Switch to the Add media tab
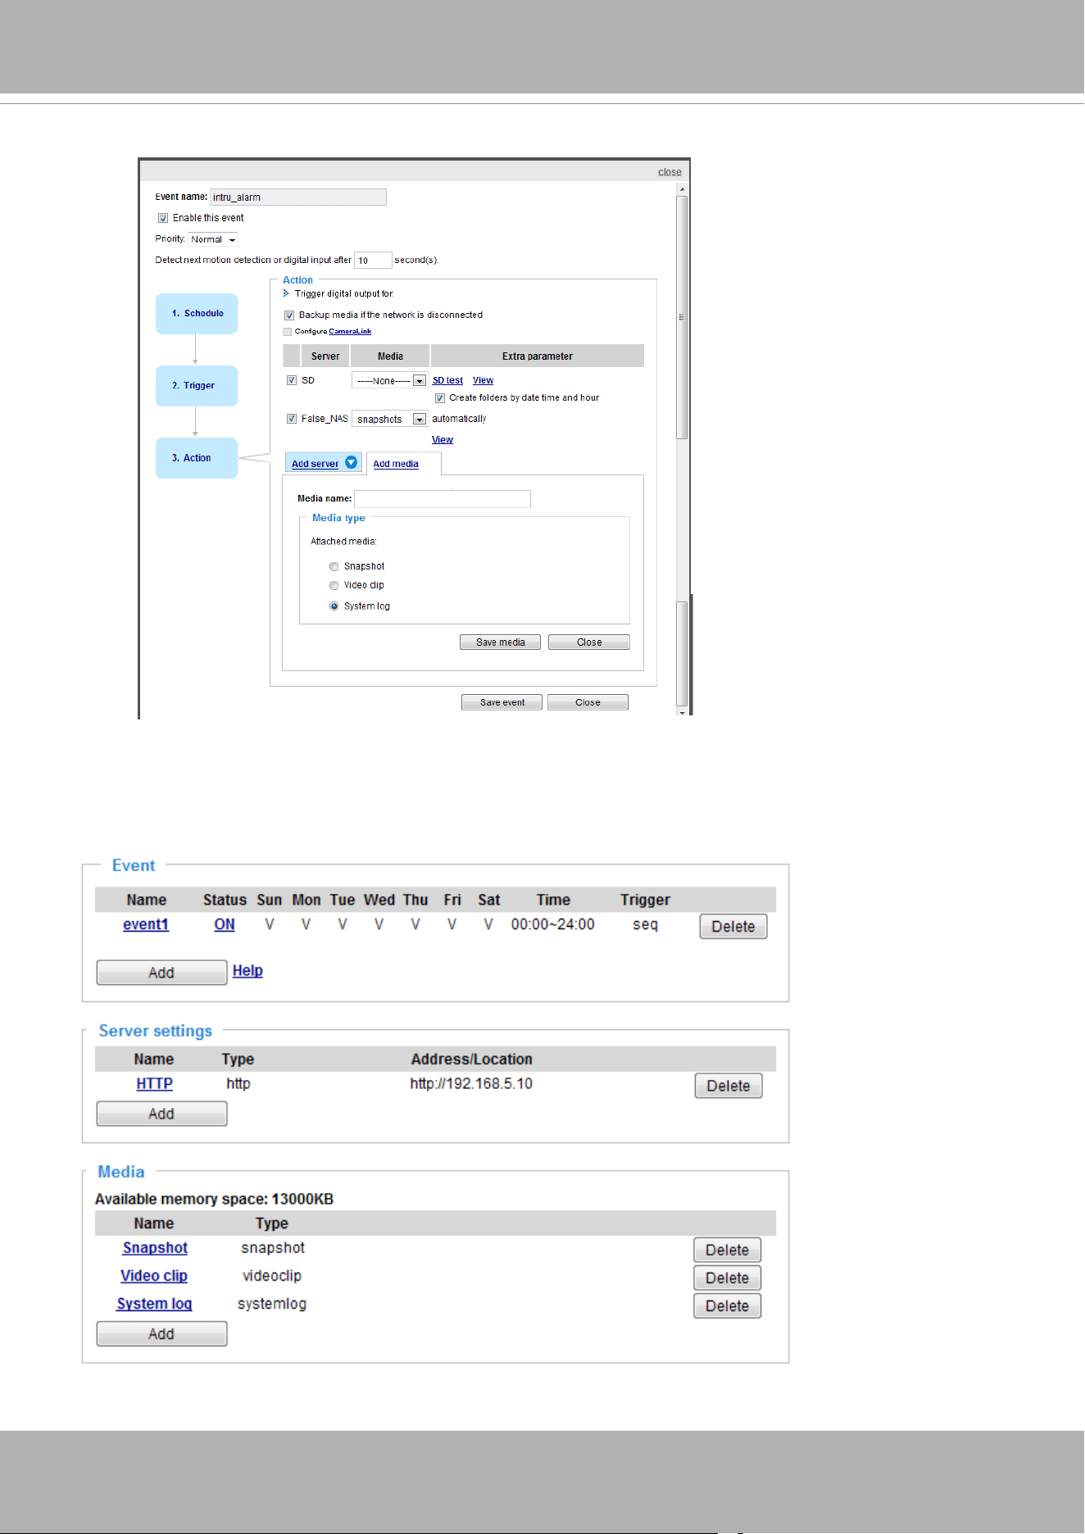The image size is (1085, 1534). pos(396,464)
